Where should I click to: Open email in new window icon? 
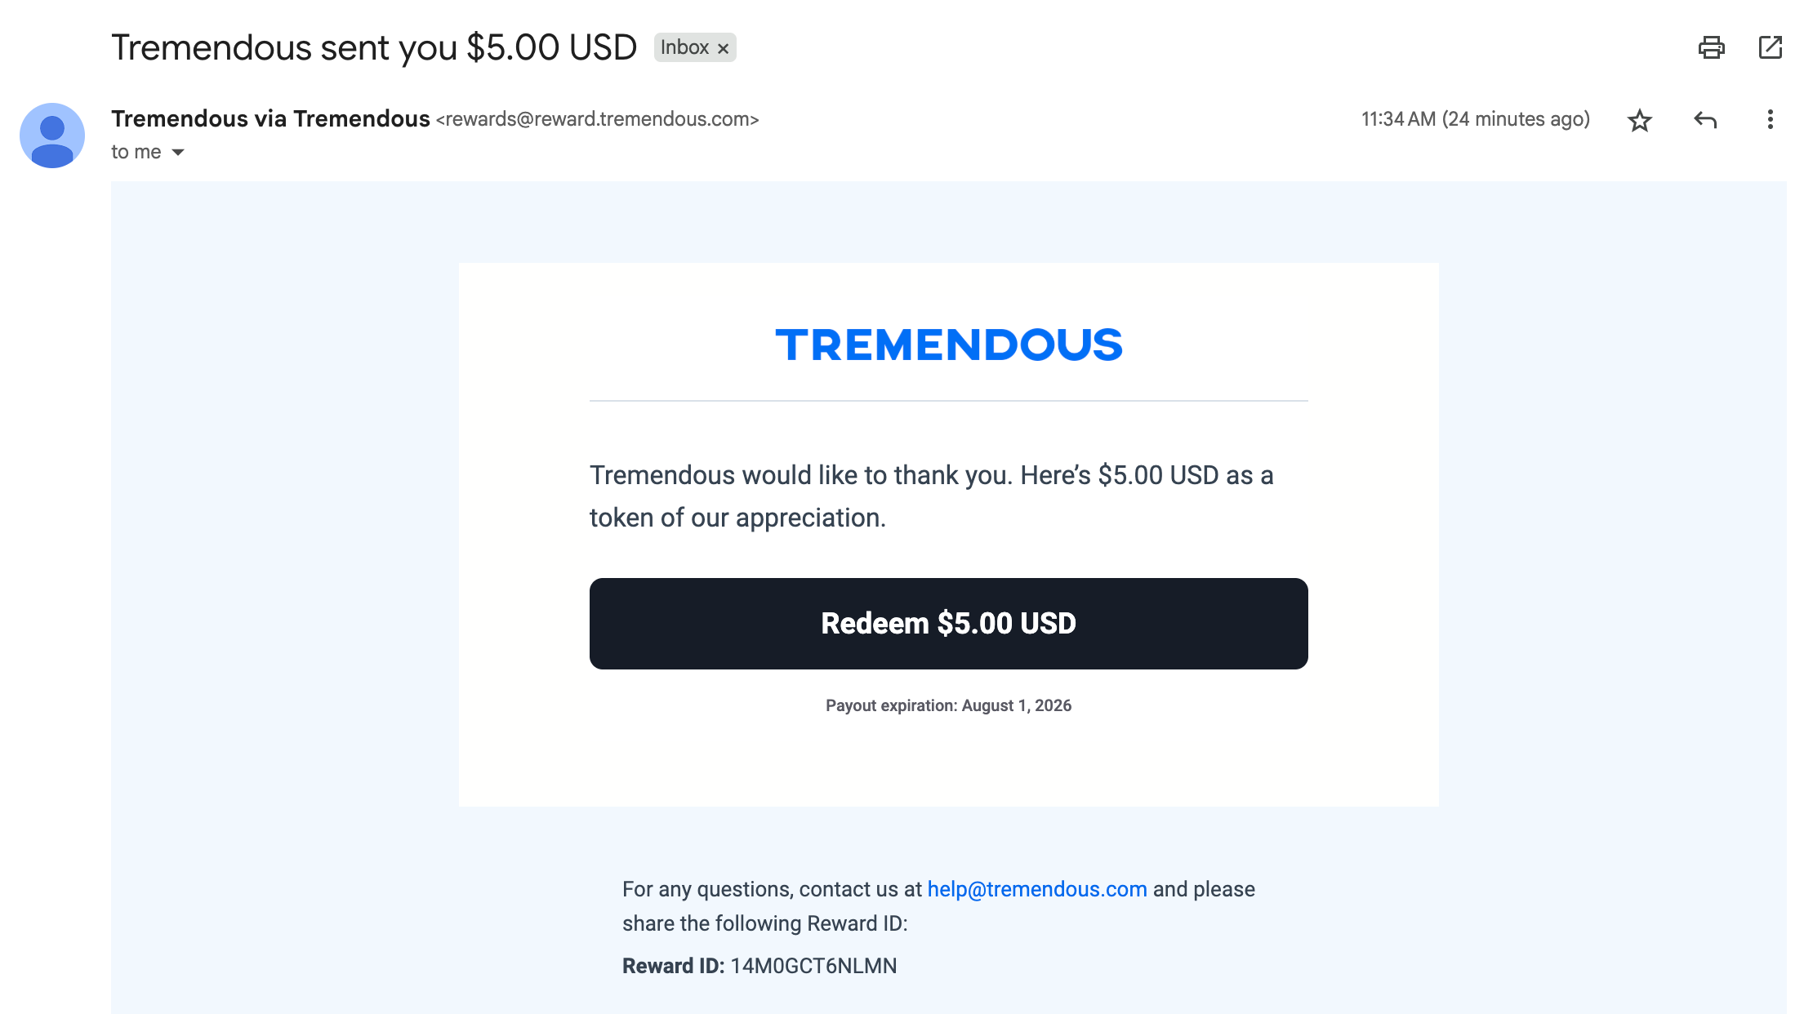(x=1770, y=47)
